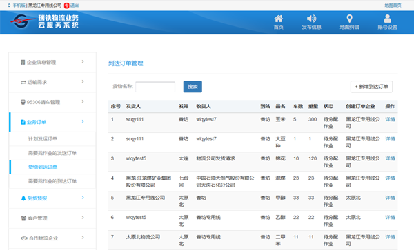Click 物流公司发货请求 consignee cell

click(x=215, y=158)
